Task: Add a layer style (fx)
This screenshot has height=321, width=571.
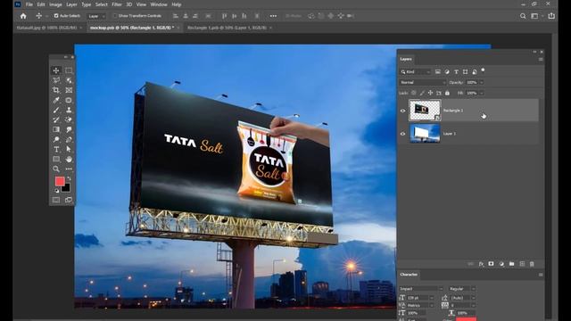Action: [481, 264]
